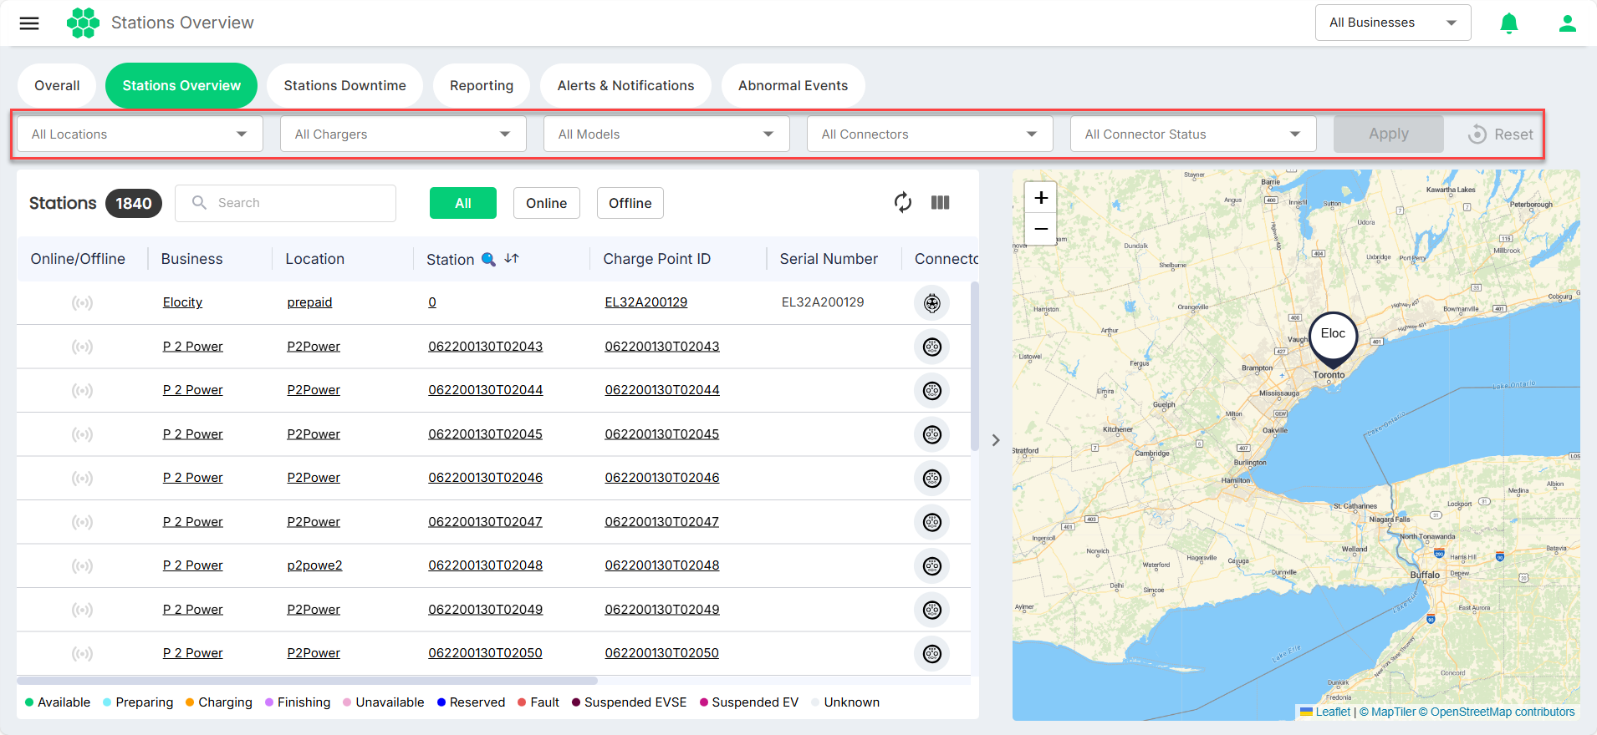The image size is (1597, 735).
Task: Zoom in on the map
Action: point(1041,198)
